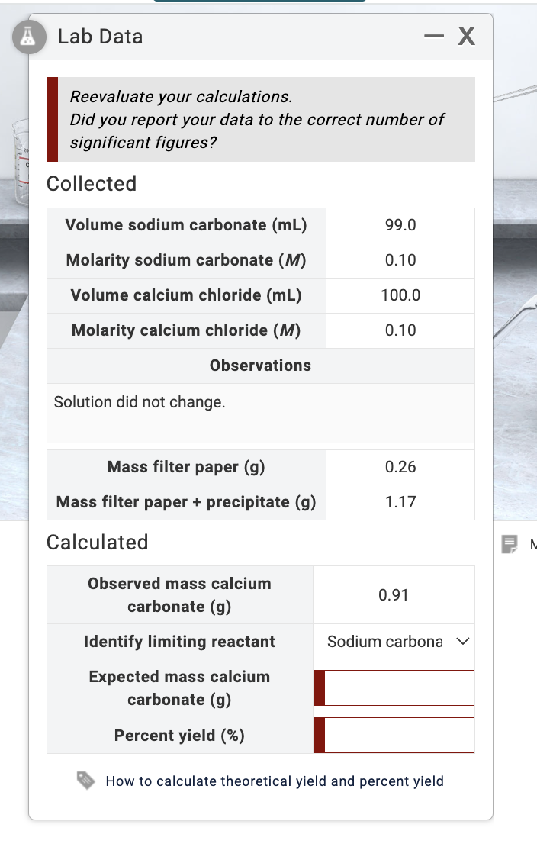Open the limiting reactant dropdown
Screen dimensions: 537x847
394,642
